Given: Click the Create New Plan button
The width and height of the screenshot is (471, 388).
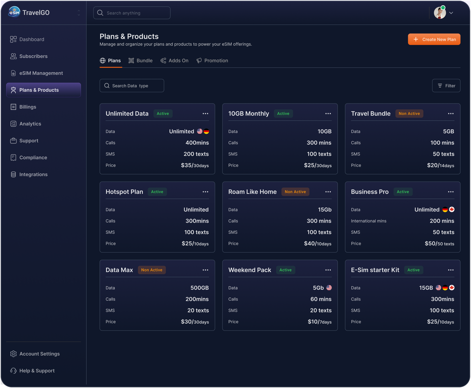Looking at the screenshot, I should [x=434, y=39].
